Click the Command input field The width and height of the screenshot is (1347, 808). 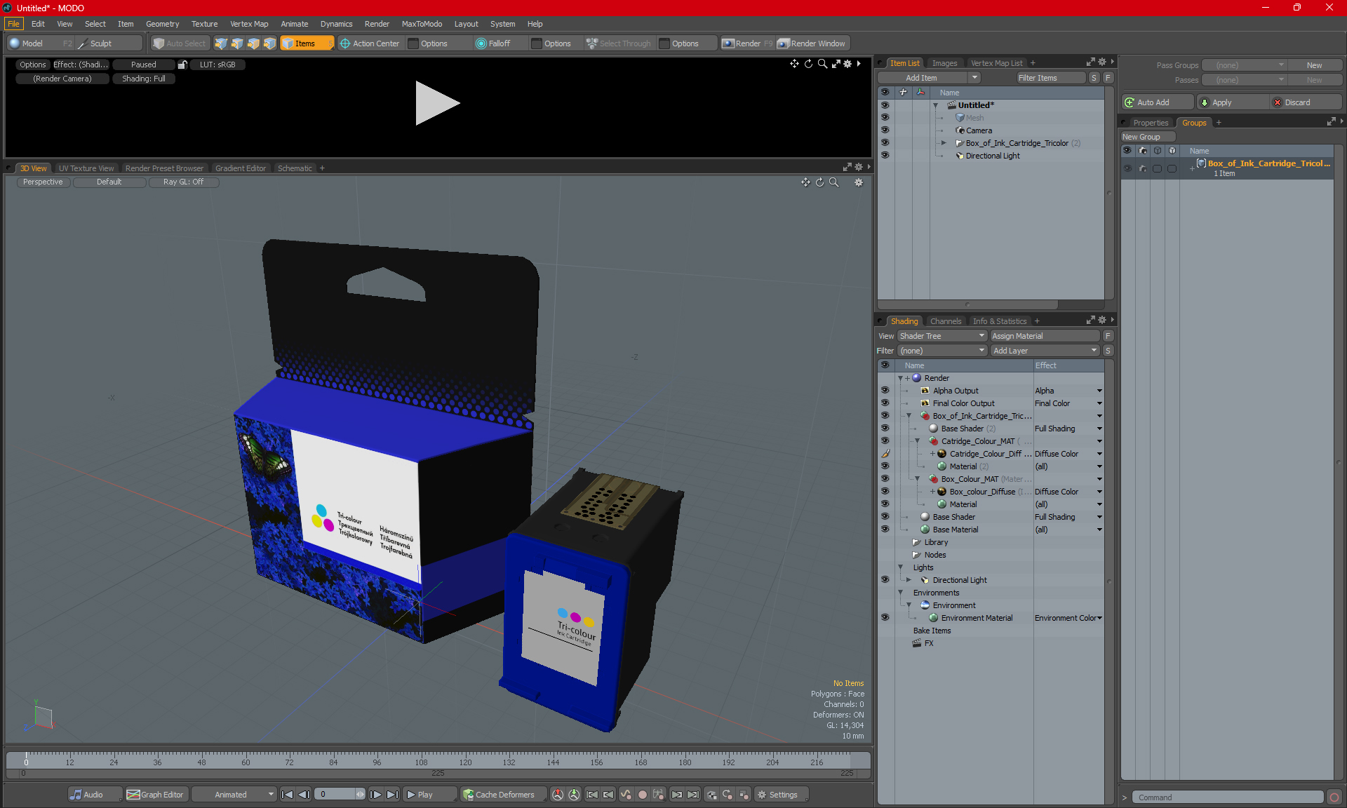pyautogui.click(x=1226, y=797)
